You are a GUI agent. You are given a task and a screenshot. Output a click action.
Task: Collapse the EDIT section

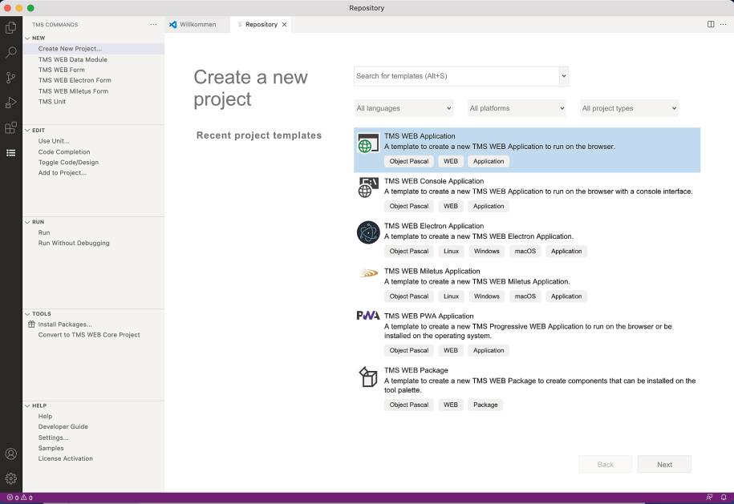(27, 131)
